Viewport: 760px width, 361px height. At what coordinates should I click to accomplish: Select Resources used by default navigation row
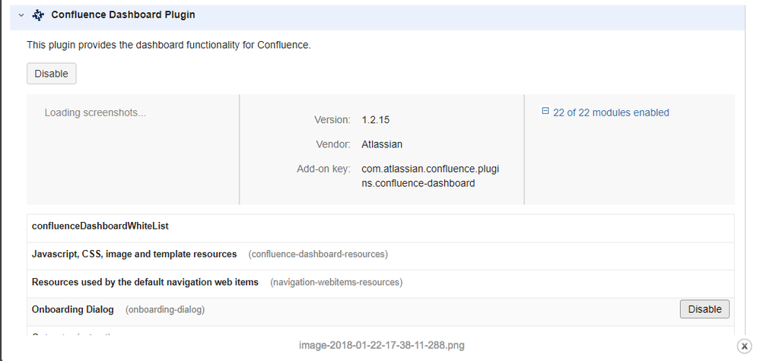(x=380, y=283)
